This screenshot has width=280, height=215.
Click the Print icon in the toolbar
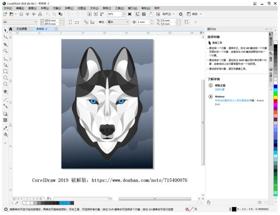[40, 14]
